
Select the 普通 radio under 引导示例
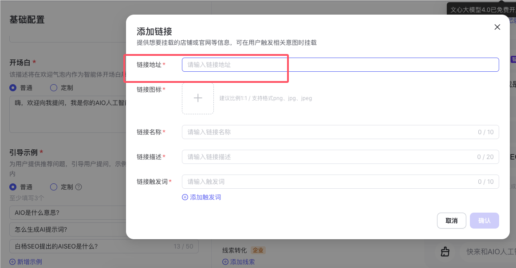13,187
